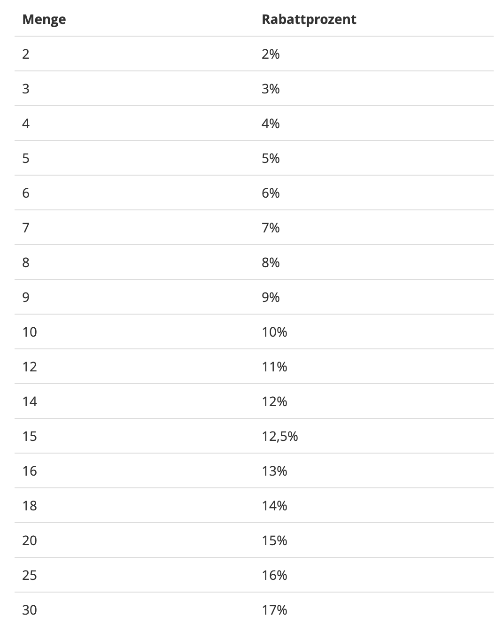The width and height of the screenshot is (496, 632).
Task: Select the 17% Rabattprozent value
Action: click(274, 610)
